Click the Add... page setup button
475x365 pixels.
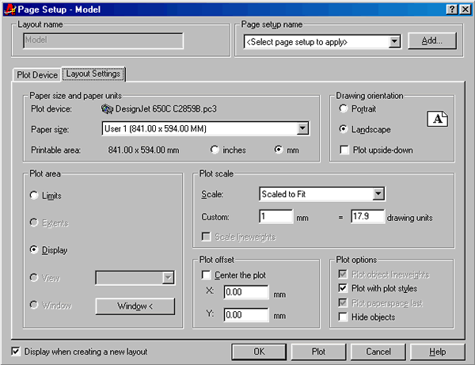coord(431,40)
